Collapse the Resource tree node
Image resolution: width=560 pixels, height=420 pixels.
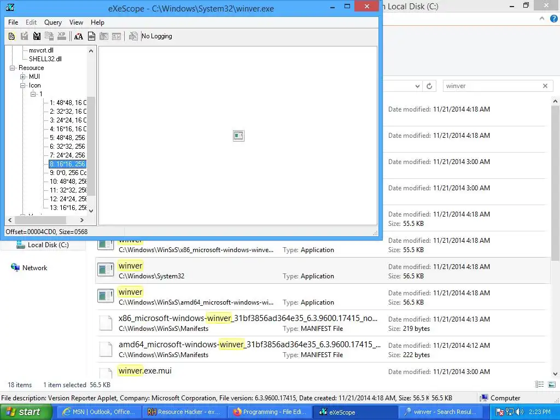pos(12,68)
